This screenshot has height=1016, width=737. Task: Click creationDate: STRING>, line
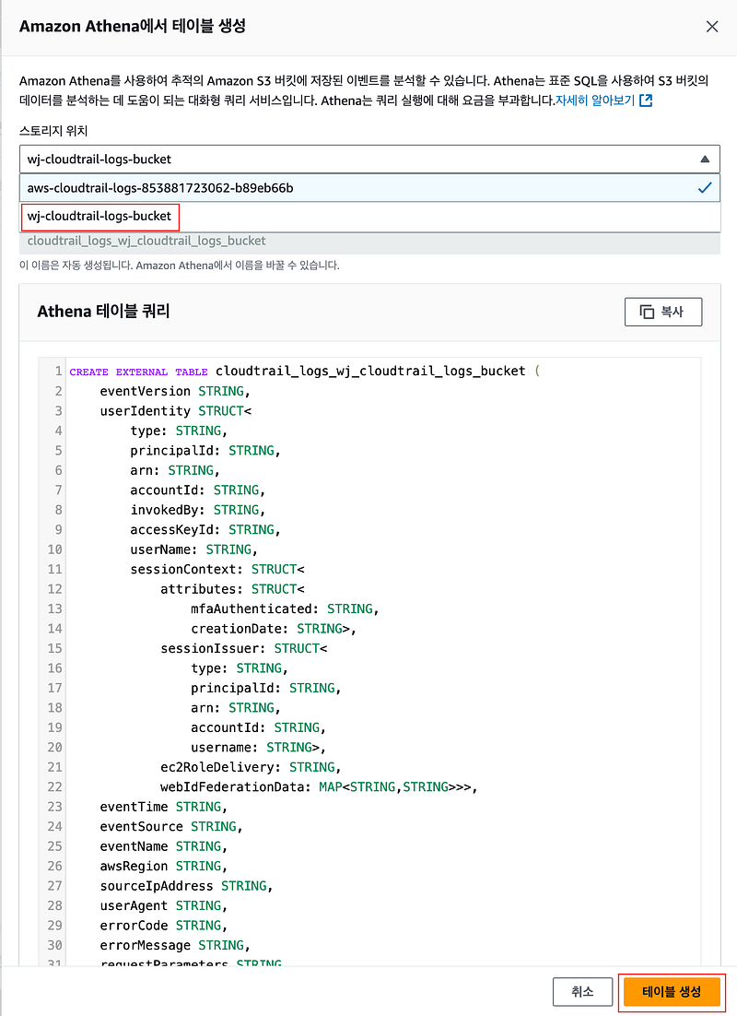coord(274,629)
